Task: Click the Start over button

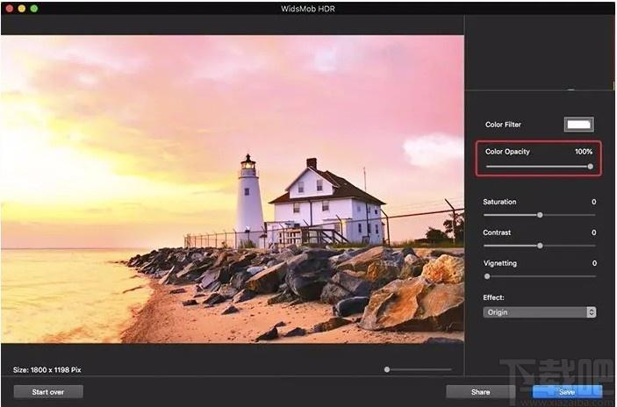Action: pos(48,392)
